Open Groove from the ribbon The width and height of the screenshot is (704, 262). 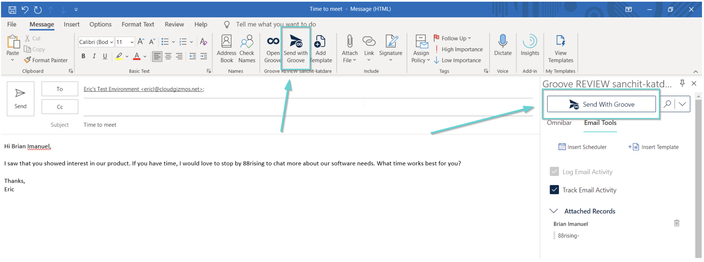(273, 49)
